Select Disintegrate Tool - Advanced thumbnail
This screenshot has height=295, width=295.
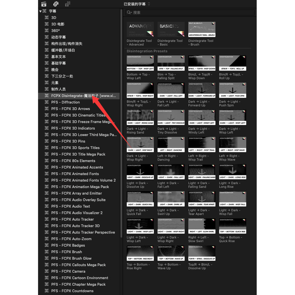pyautogui.click(x=140, y=29)
